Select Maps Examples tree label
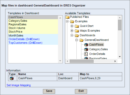 [x=90, y=31]
